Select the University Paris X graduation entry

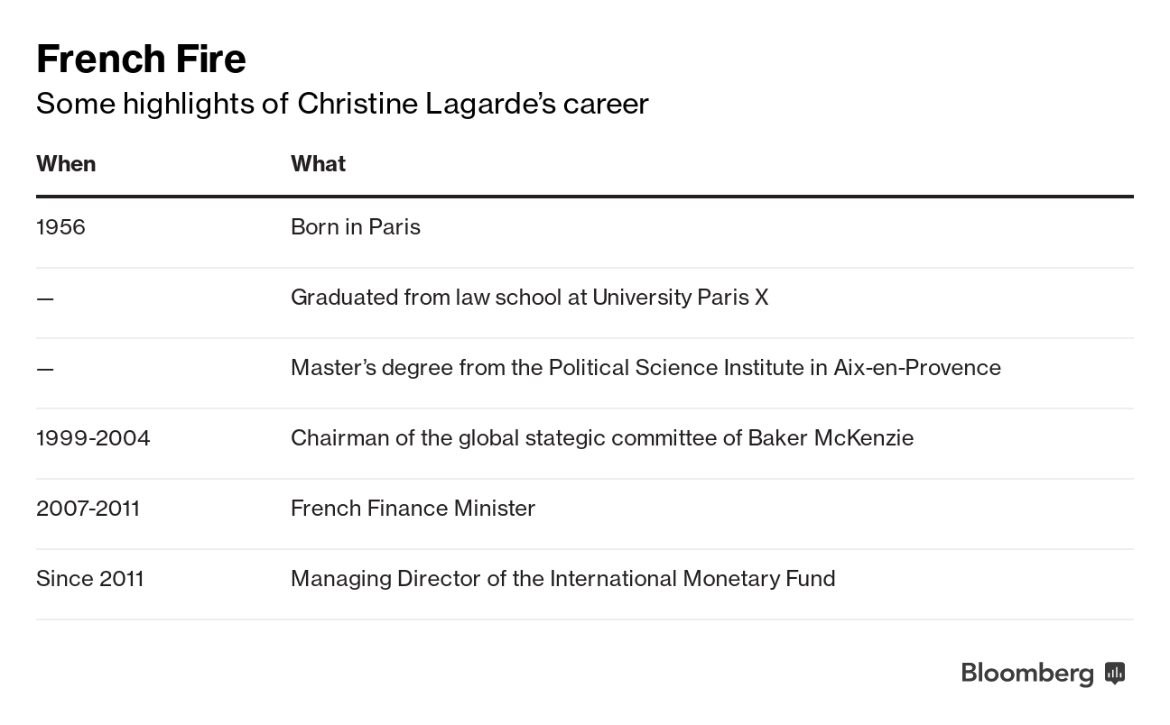(529, 298)
